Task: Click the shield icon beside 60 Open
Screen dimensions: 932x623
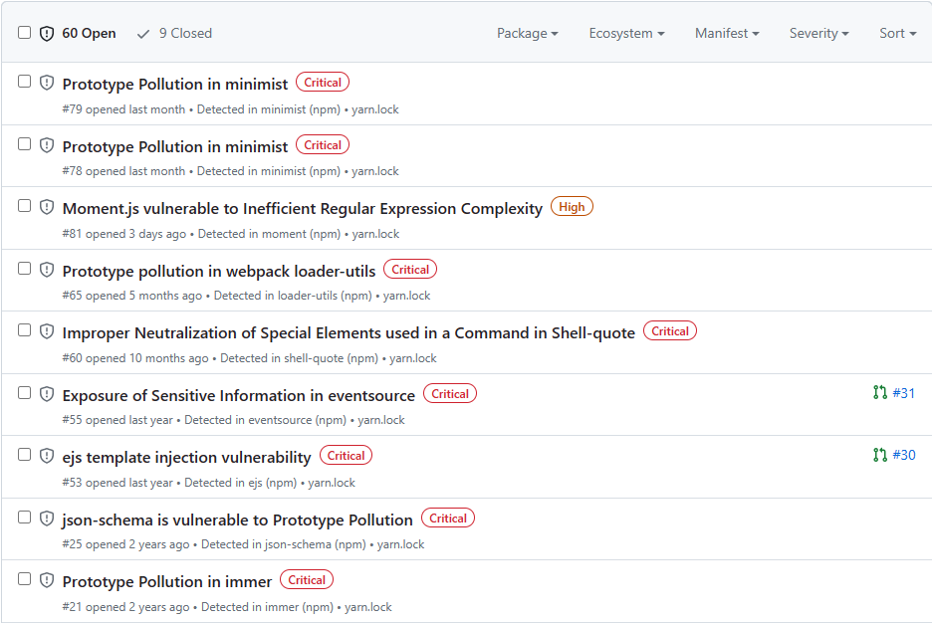Action: click(x=46, y=34)
